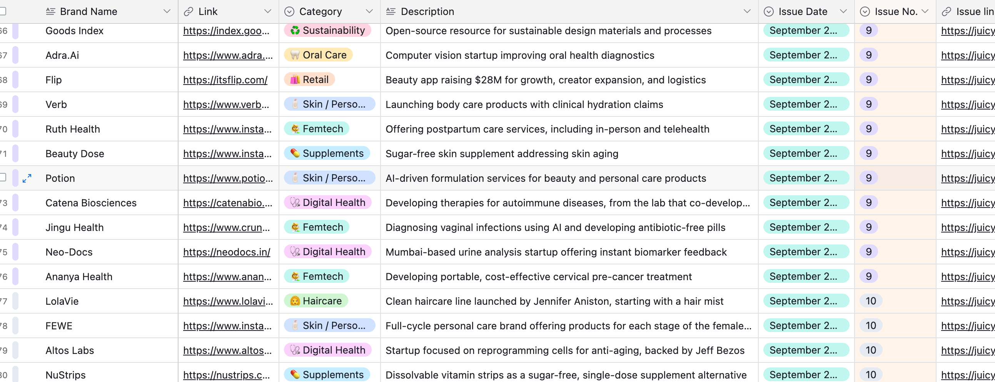995x382 pixels.
Task: Open the Issue Date column dropdown arrow
Action: tap(843, 12)
